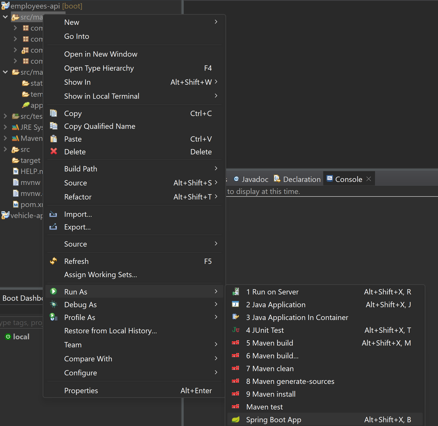Screen dimensions: 438x426
Task: Select Maven install from Run As submenu
Action: [325, 394]
